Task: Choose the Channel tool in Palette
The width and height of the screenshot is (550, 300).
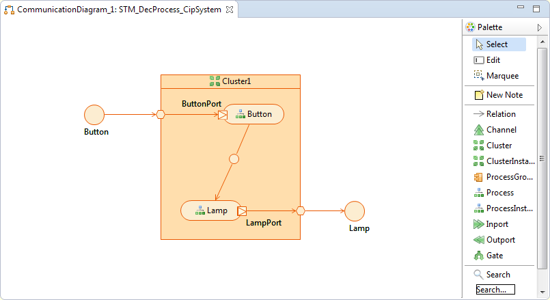Action: coord(501,130)
